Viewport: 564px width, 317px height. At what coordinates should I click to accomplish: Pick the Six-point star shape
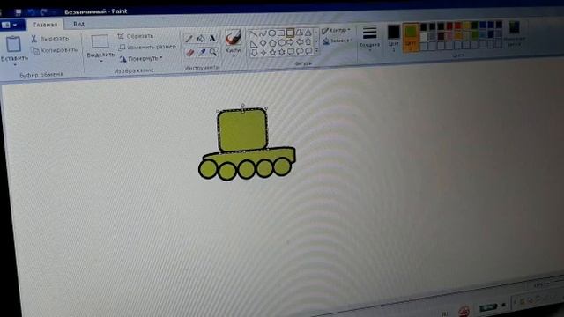coord(282,52)
